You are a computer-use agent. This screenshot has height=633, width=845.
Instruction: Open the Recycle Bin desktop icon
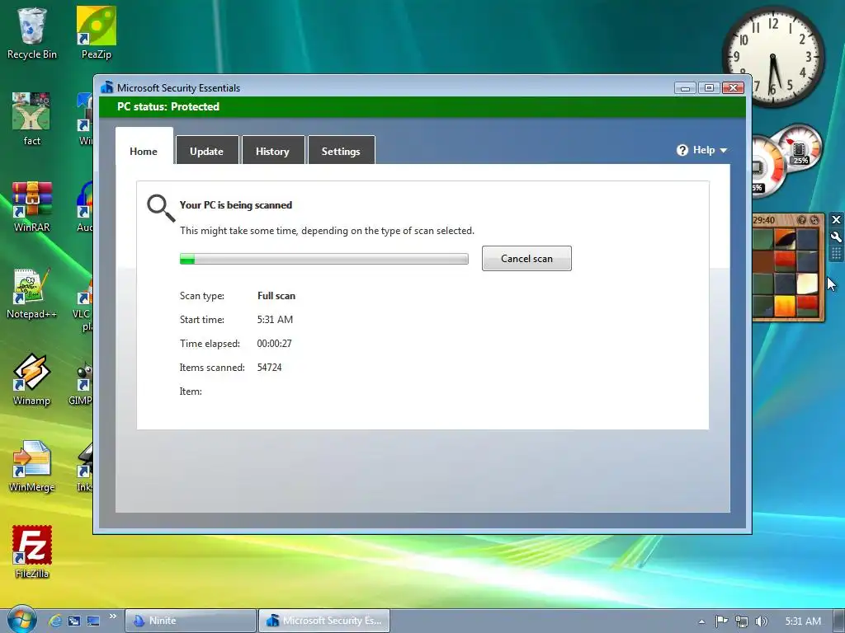(32, 33)
